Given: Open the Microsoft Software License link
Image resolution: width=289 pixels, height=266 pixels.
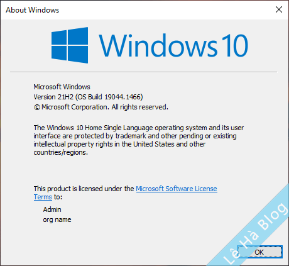Looking at the screenshot, I should (x=177, y=189).
